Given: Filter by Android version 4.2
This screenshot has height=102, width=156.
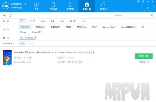Looking at the screenshot, I should click(31, 44).
